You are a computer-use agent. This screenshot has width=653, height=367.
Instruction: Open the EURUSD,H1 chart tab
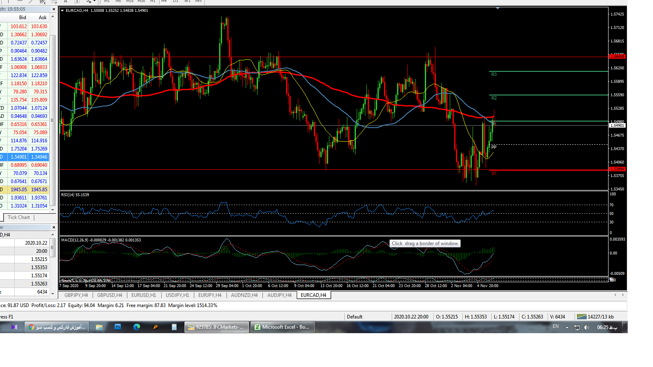pyautogui.click(x=144, y=295)
